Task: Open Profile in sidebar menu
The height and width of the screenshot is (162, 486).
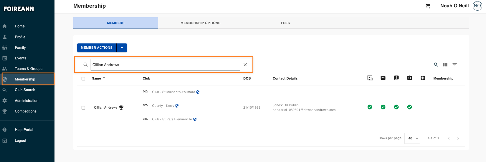Action: [x=20, y=37]
